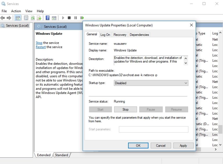This screenshot has width=223, height=164.
Task: Switch to the Dependencies tab
Action: click(139, 35)
